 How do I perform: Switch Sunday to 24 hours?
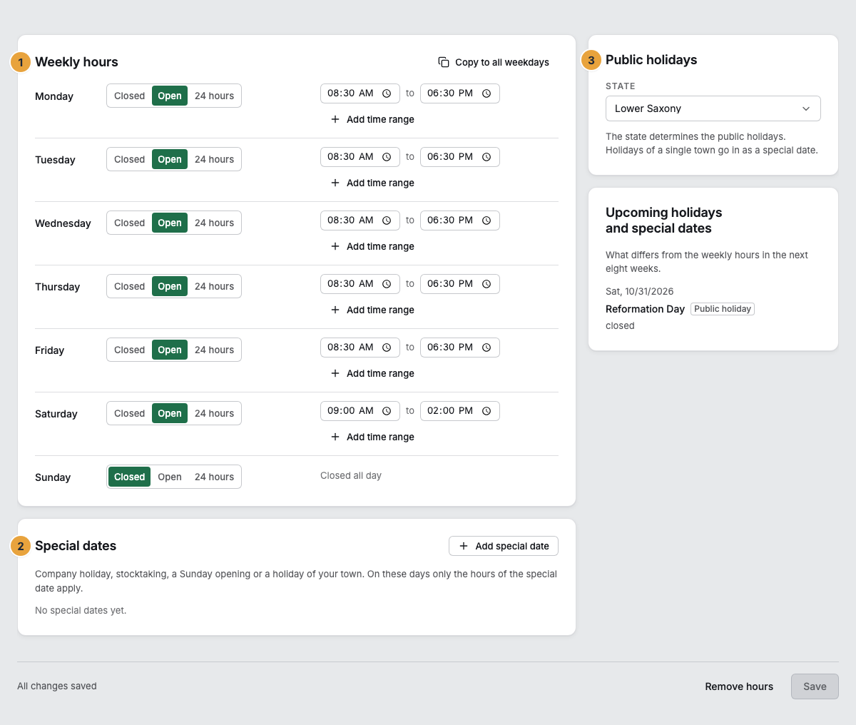pyautogui.click(x=214, y=477)
